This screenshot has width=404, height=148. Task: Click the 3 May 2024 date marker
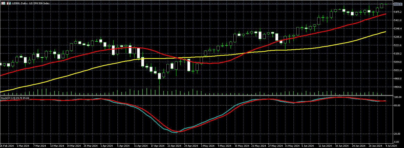click(x=207, y=146)
